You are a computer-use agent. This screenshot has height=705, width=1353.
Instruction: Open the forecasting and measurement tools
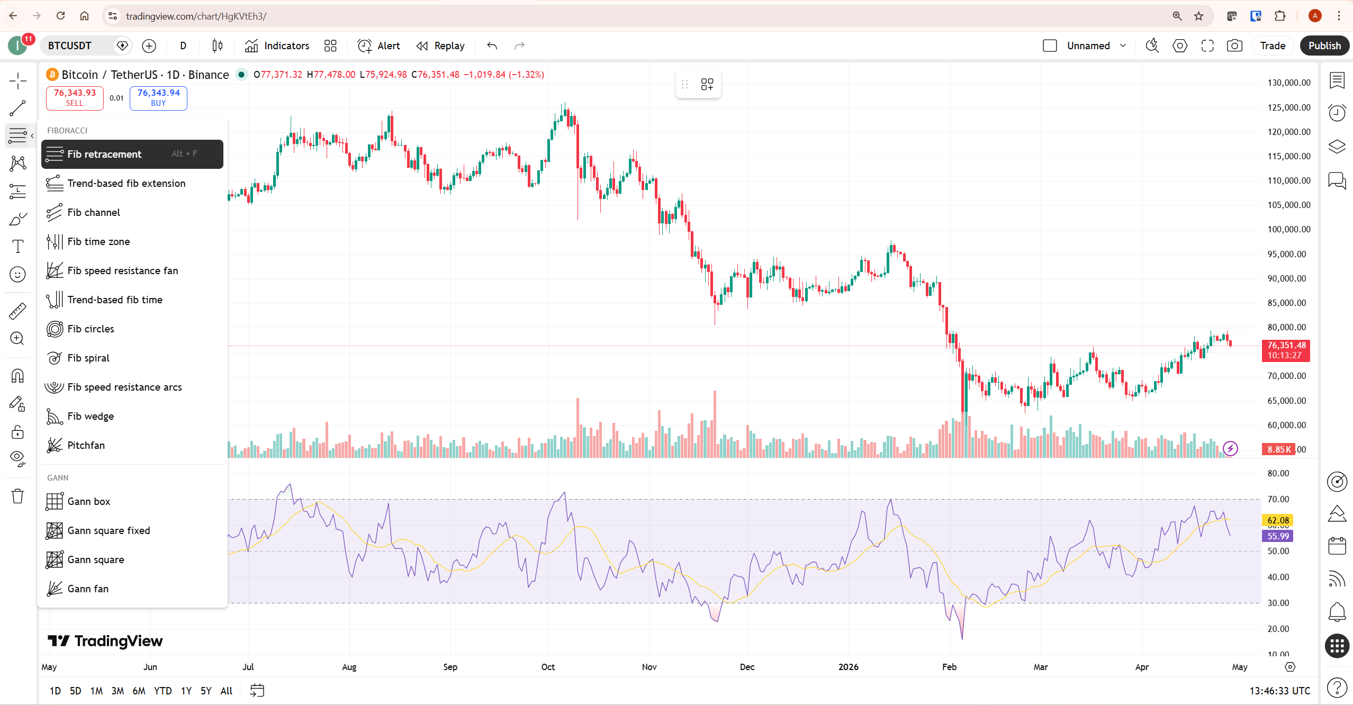[17, 191]
